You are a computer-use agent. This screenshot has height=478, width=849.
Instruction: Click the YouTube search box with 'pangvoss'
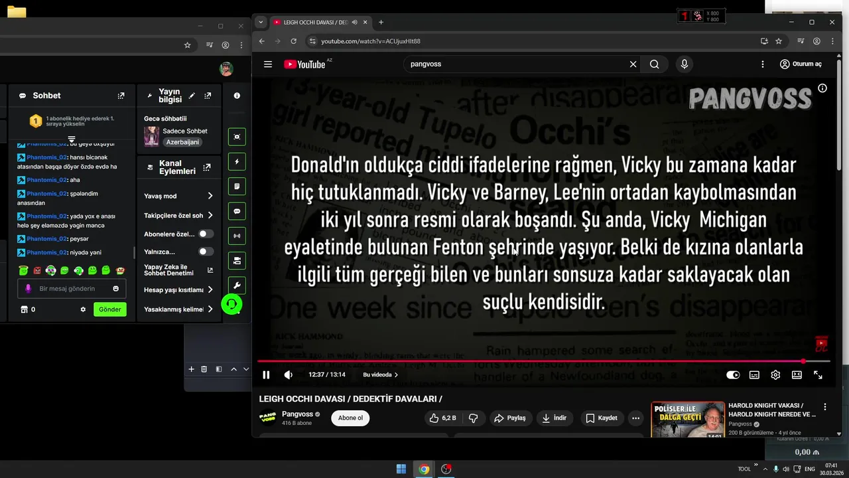click(517, 64)
